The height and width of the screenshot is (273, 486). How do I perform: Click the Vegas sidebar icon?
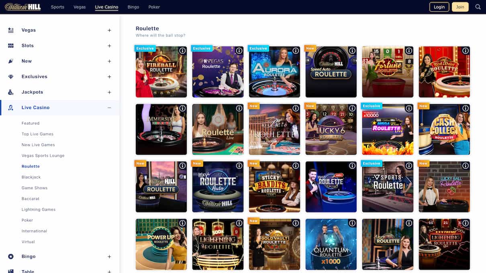(x=11, y=30)
